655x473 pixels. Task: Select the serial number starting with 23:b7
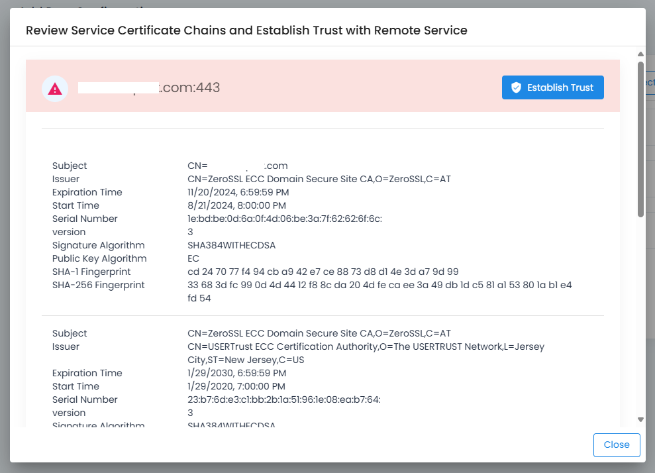283,399
